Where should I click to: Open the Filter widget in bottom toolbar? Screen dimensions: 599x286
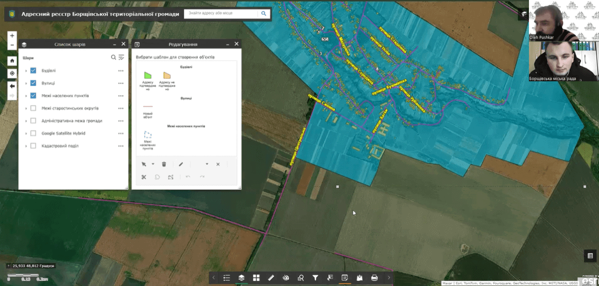click(x=315, y=278)
